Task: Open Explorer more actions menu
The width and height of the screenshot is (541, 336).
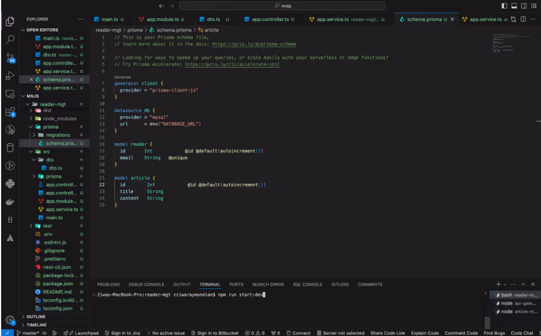Action: tap(80, 20)
